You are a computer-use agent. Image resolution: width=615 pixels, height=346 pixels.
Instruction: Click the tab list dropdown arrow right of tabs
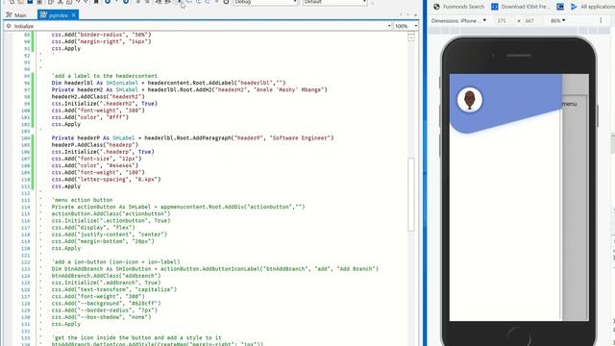[x=415, y=15]
